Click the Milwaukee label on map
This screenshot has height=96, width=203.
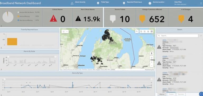81,65
